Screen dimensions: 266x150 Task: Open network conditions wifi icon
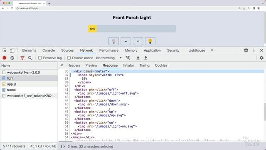click(128, 58)
